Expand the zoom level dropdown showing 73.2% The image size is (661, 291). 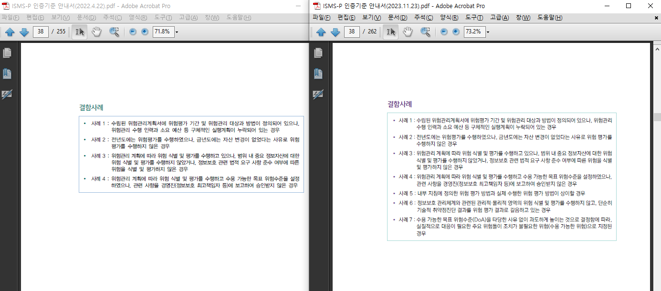(x=488, y=32)
